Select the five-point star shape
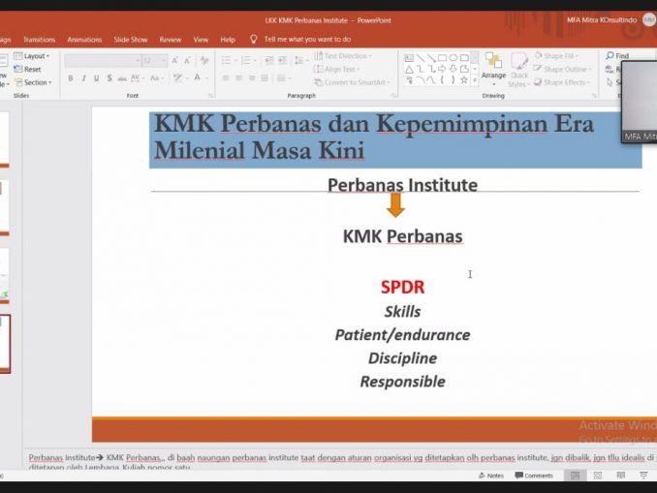The height and width of the screenshot is (493, 657). click(x=464, y=80)
